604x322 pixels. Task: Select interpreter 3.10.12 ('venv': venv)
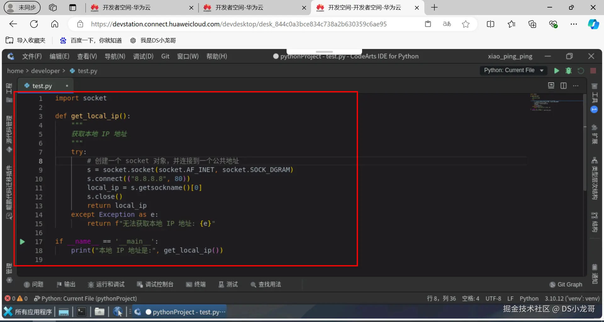(x=572, y=298)
